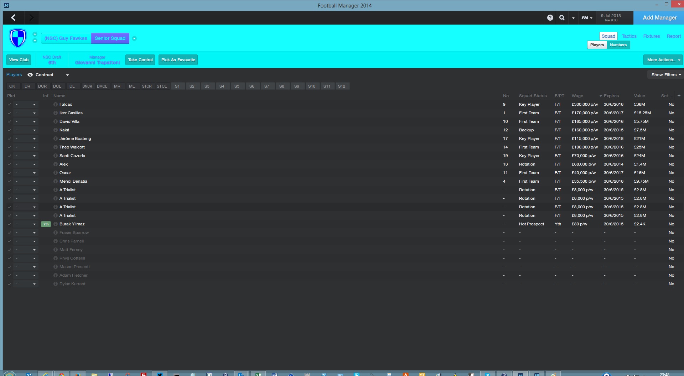
Task: Open Word from the Windows taskbar
Action: [x=274, y=374]
